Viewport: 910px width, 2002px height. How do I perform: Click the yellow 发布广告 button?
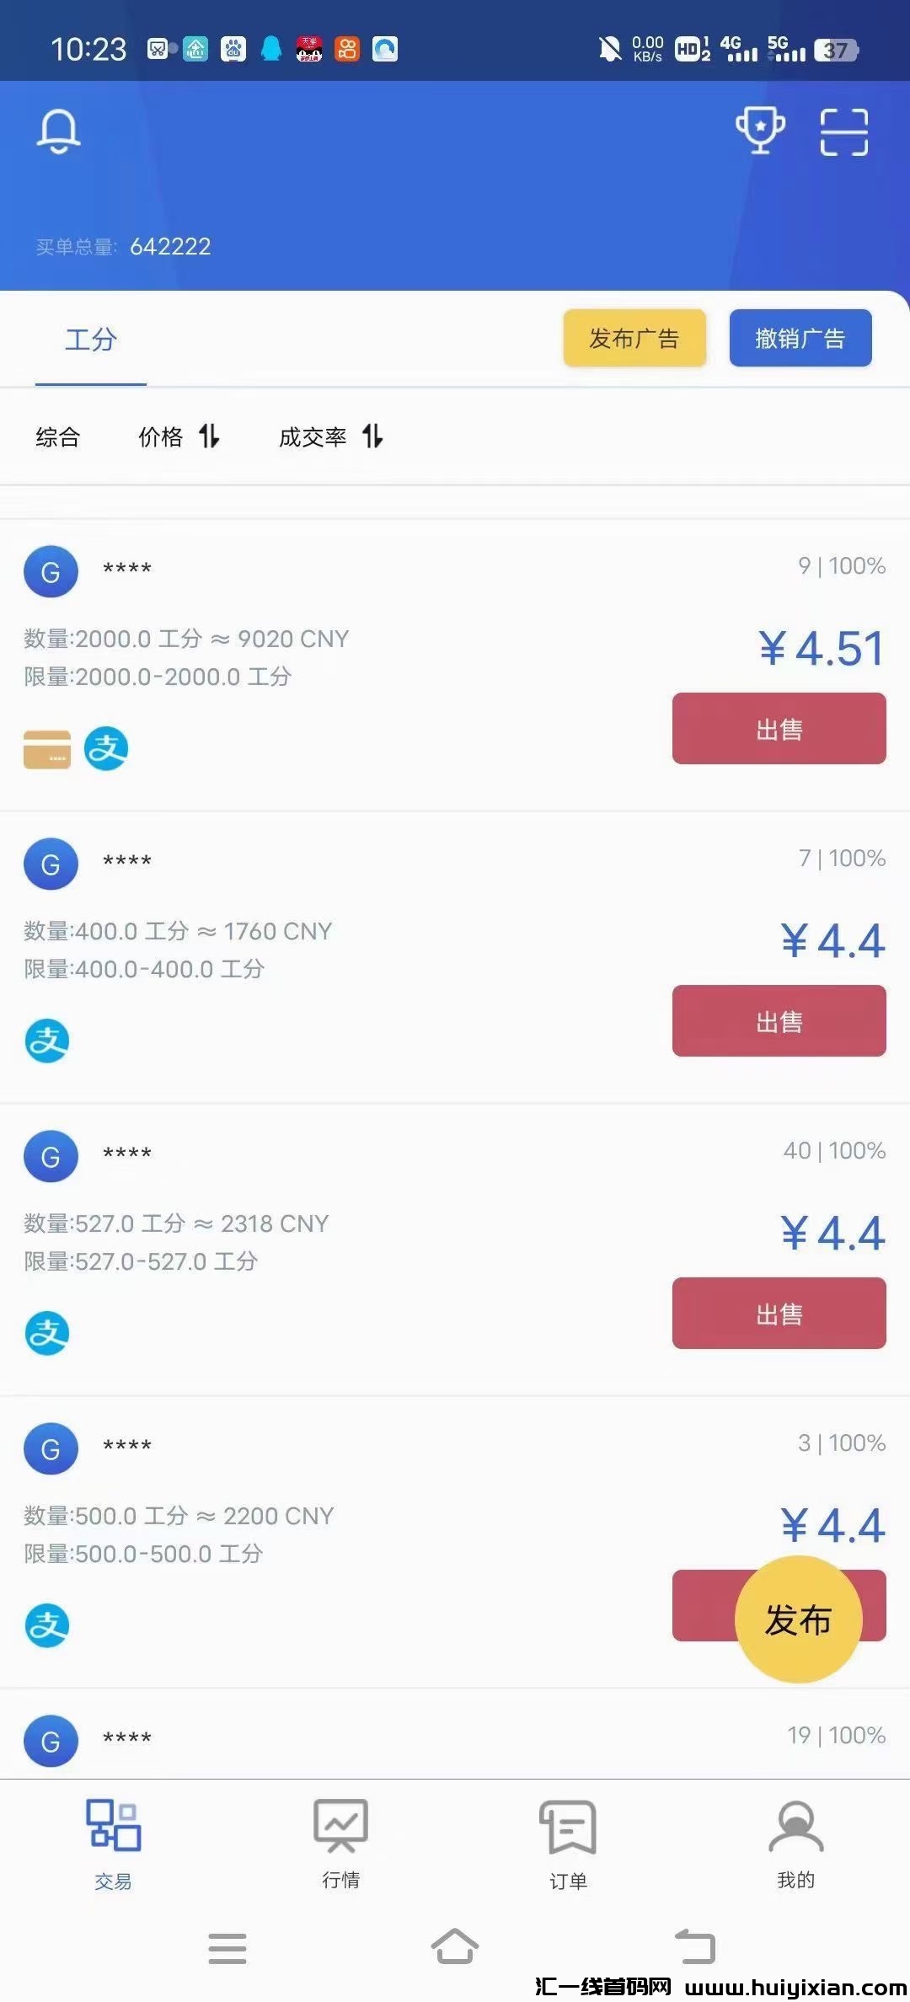634,338
